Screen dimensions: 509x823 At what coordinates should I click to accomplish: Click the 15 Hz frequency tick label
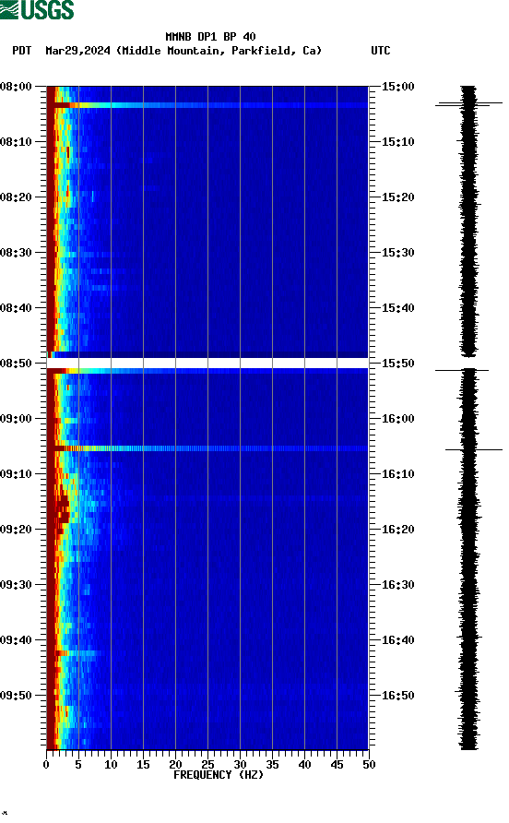(x=143, y=765)
